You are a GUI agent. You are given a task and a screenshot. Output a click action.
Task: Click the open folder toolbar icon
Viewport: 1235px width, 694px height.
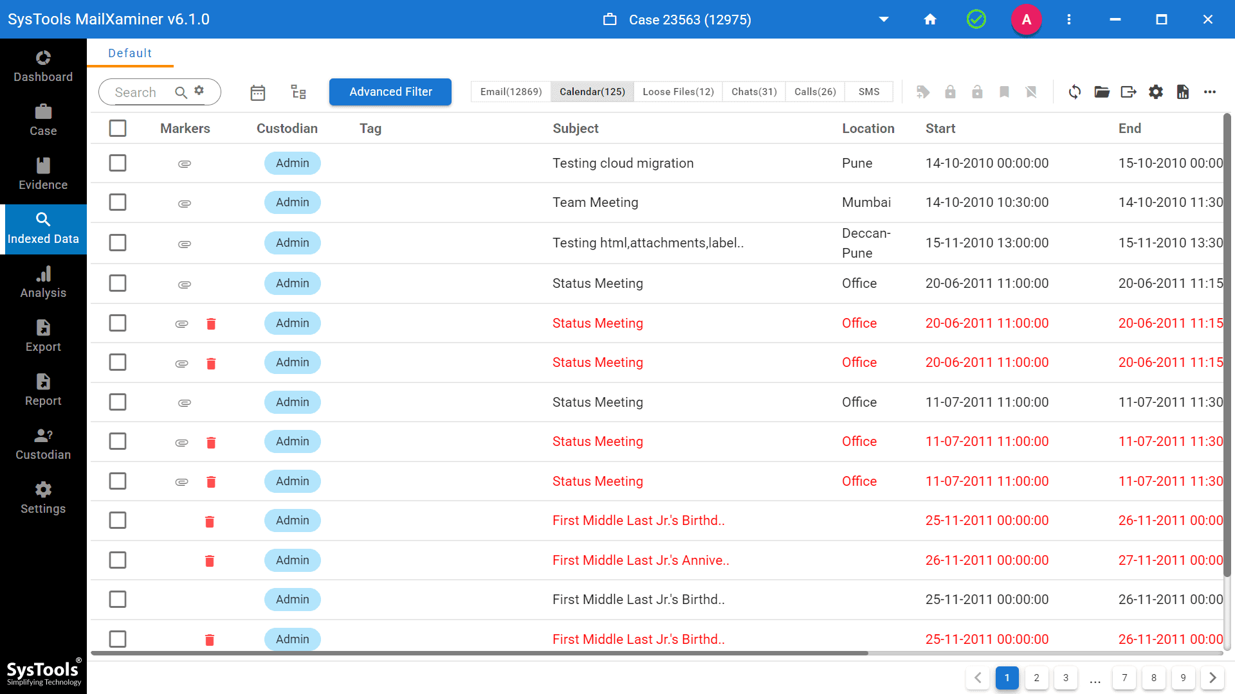coord(1102,92)
